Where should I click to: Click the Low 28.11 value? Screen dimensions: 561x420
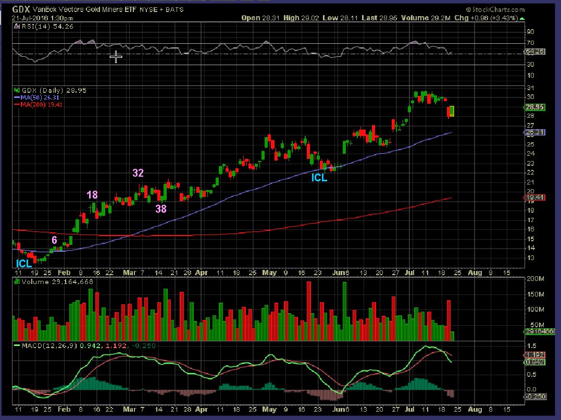(340, 18)
